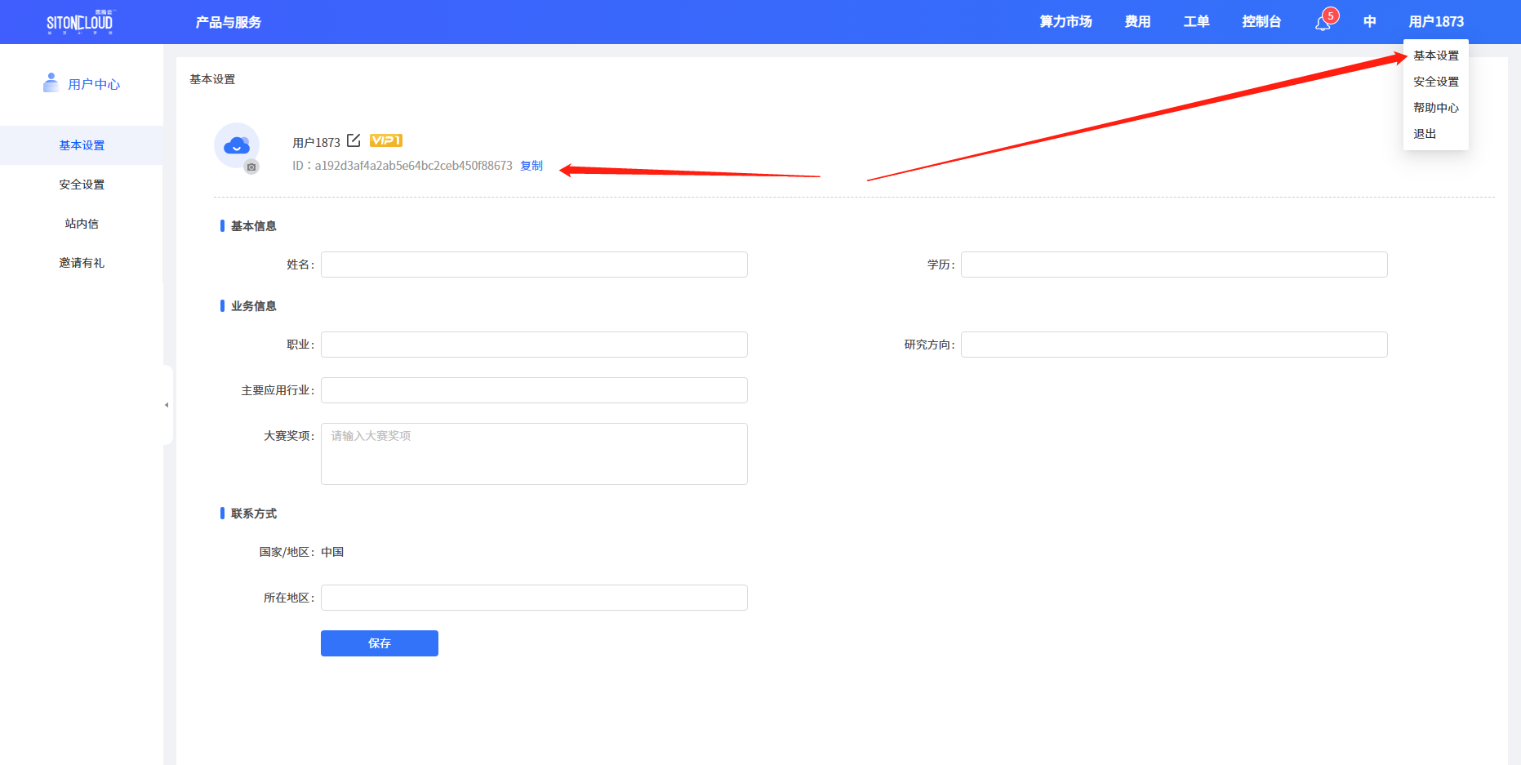Click the 保存 button

point(379,643)
